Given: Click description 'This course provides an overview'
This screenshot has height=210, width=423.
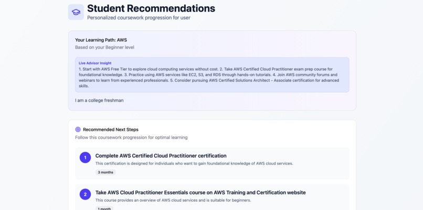Looking at the screenshot, I should point(173,200).
